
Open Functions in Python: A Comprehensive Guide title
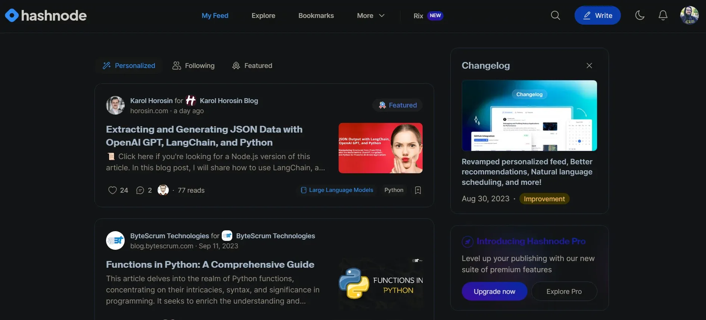(x=210, y=265)
